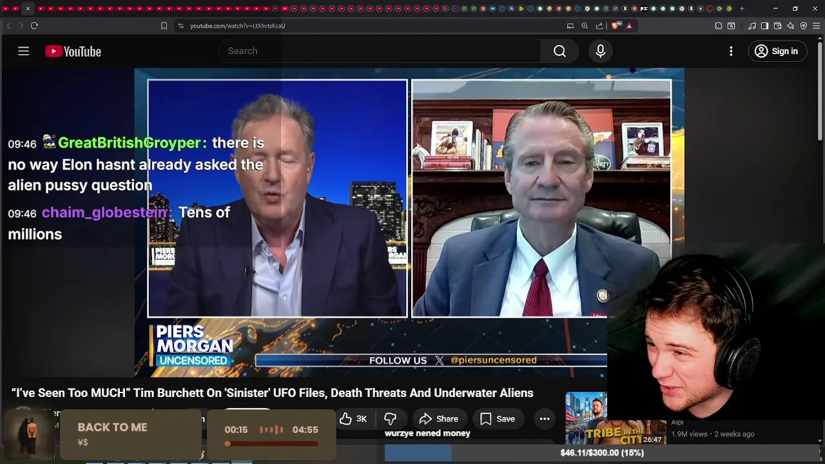
Task: Go back in browser history
Action: (8, 26)
